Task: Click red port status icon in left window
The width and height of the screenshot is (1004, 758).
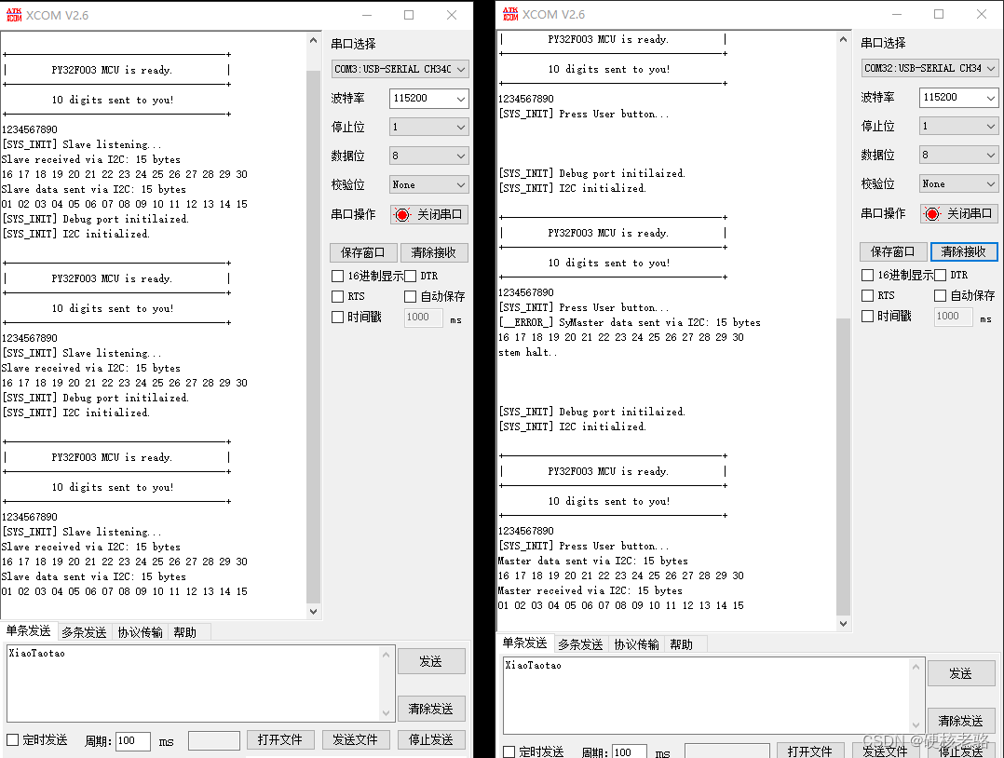Action: tap(402, 214)
